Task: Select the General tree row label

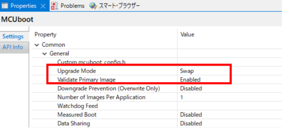Action: coord(59,54)
